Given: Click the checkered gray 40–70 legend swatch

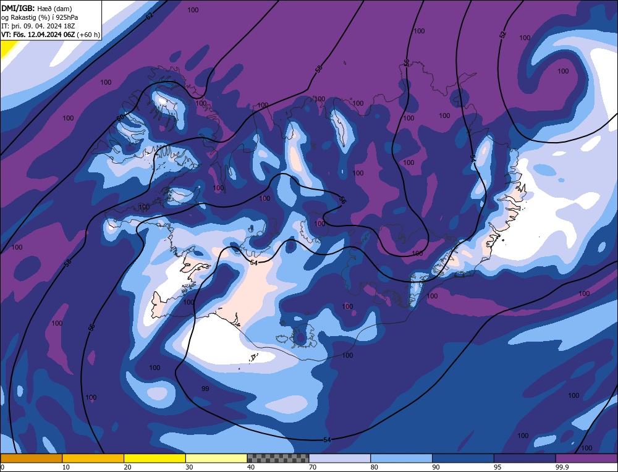Looking at the screenshot, I should (278, 458).
